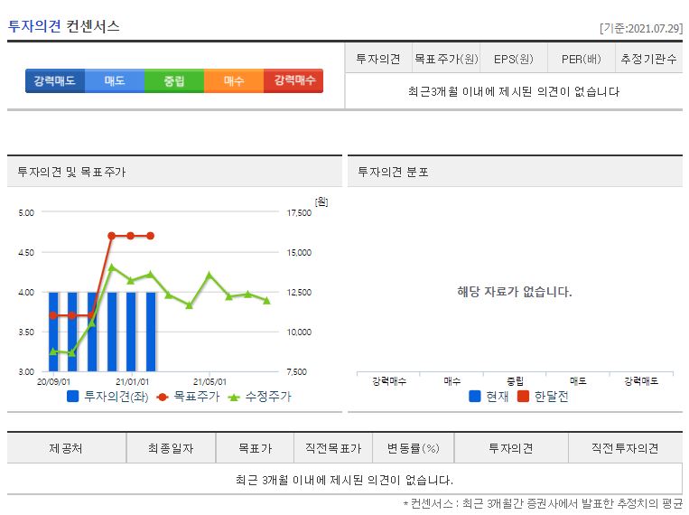Click the 변동률(%) column header
Viewport: 689px width, 515px height.
point(413,448)
